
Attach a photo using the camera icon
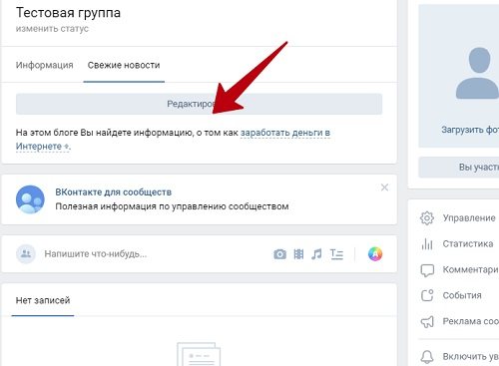click(x=279, y=254)
